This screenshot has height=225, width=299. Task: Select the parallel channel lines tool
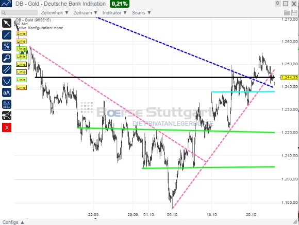pos(7,69)
